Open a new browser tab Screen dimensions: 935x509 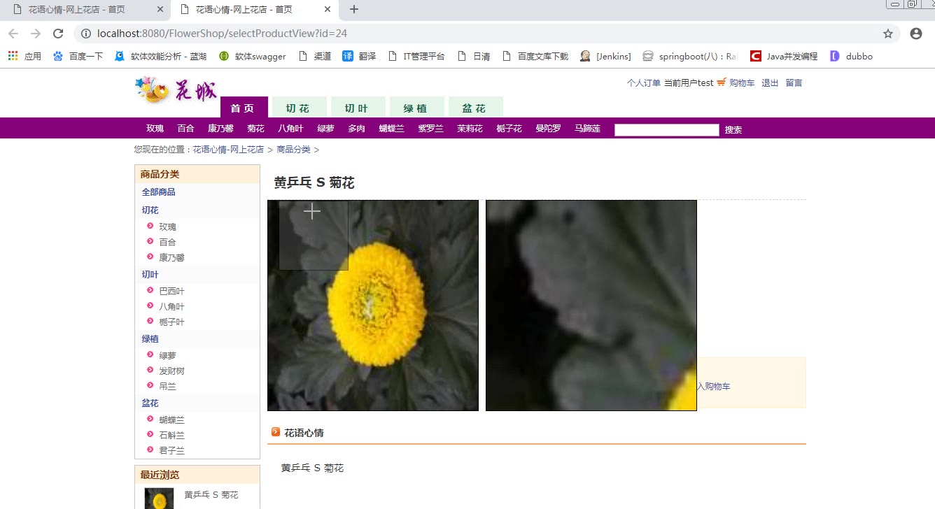click(x=354, y=10)
